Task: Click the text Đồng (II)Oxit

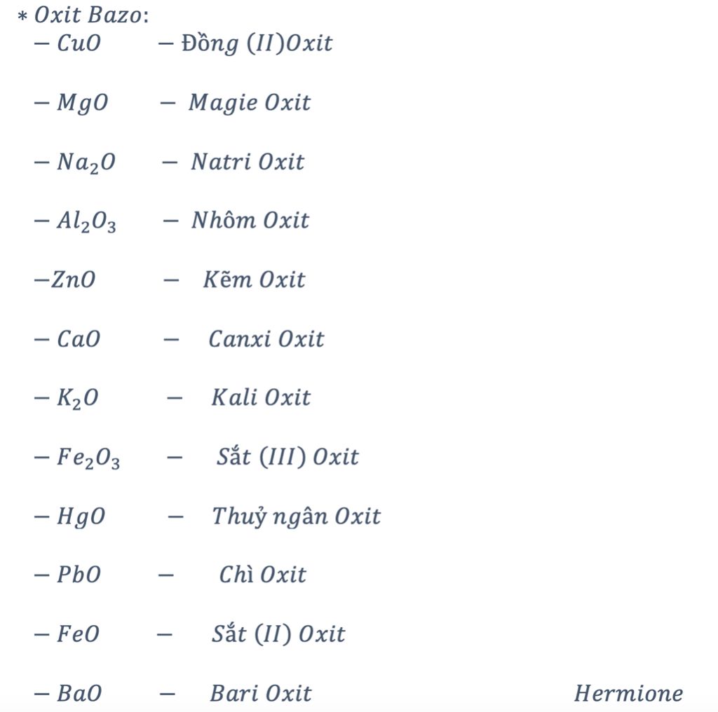Action: tap(257, 44)
